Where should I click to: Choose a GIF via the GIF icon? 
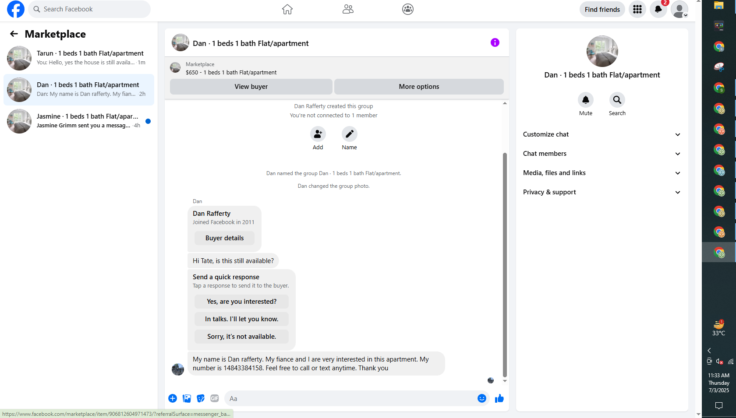pos(215,398)
